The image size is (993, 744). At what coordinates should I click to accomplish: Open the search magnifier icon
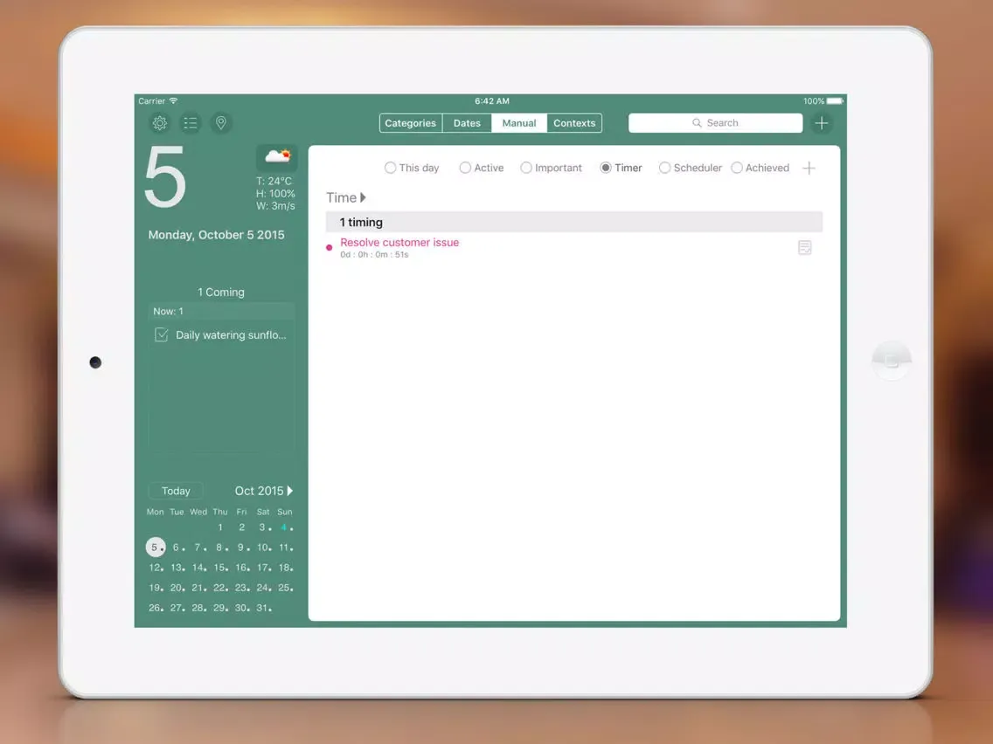click(697, 122)
